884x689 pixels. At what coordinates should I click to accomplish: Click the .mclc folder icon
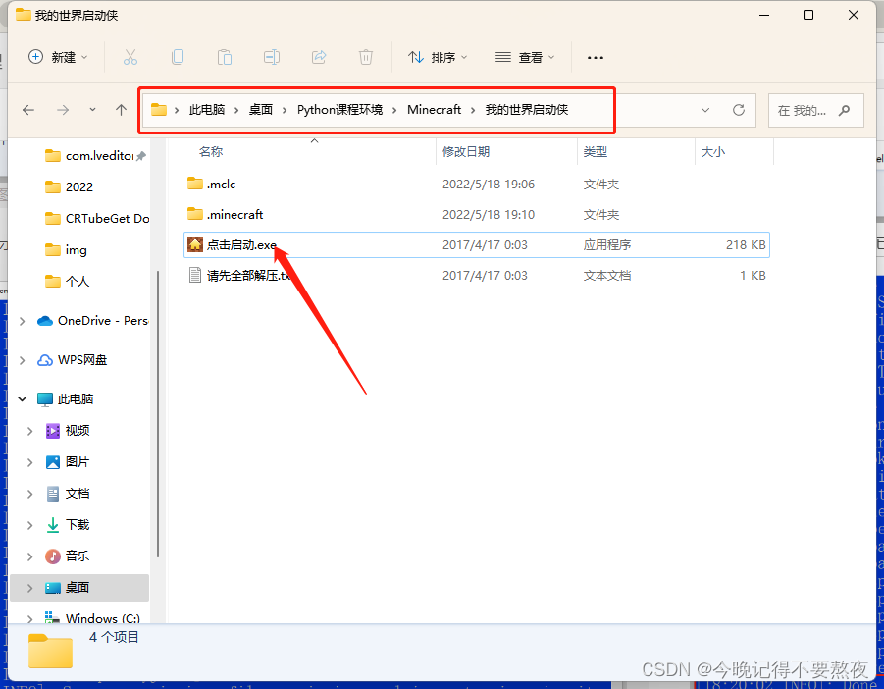pos(195,184)
